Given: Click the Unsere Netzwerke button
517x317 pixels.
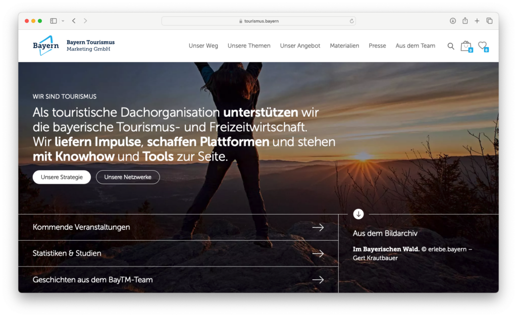Looking at the screenshot, I should pyautogui.click(x=128, y=177).
